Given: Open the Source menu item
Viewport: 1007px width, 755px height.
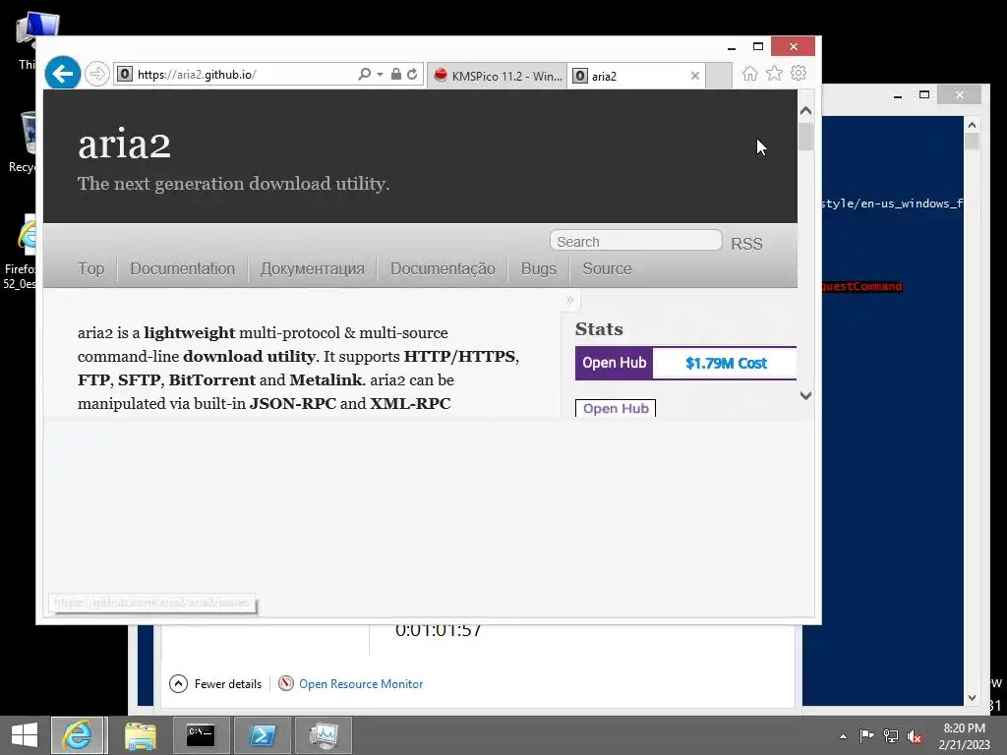Looking at the screenshot, I should pyautogui.click(x=607, y=268).
